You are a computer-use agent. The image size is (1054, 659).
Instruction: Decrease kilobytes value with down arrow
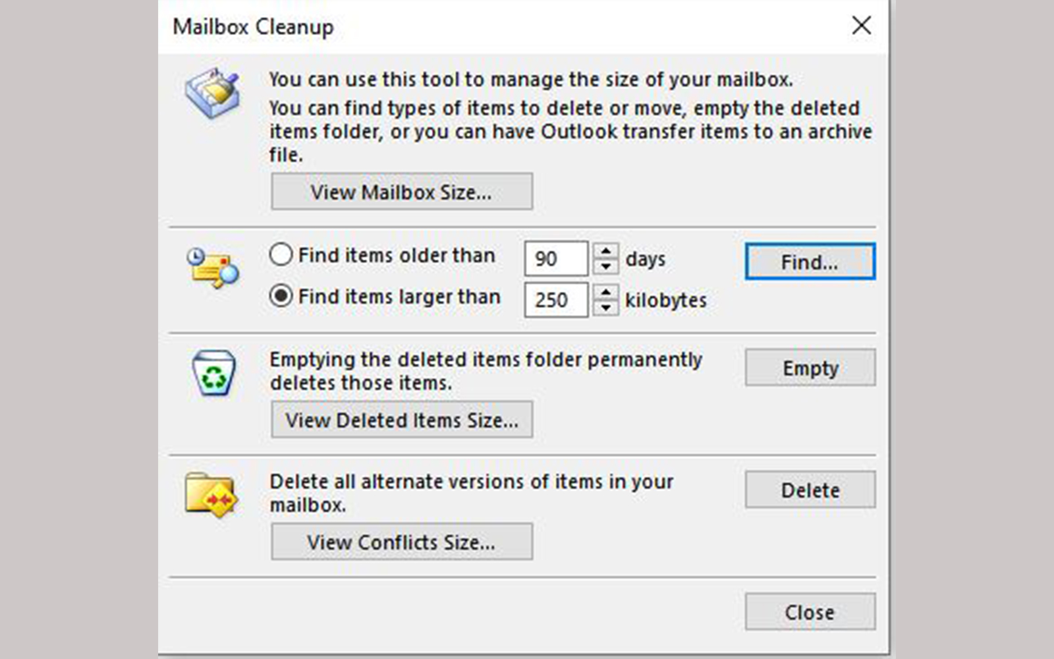(x=605, y=308)
